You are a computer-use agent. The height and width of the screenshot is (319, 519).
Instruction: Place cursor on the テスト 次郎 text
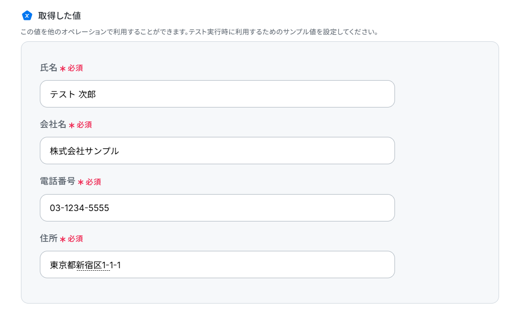[73, 95]
